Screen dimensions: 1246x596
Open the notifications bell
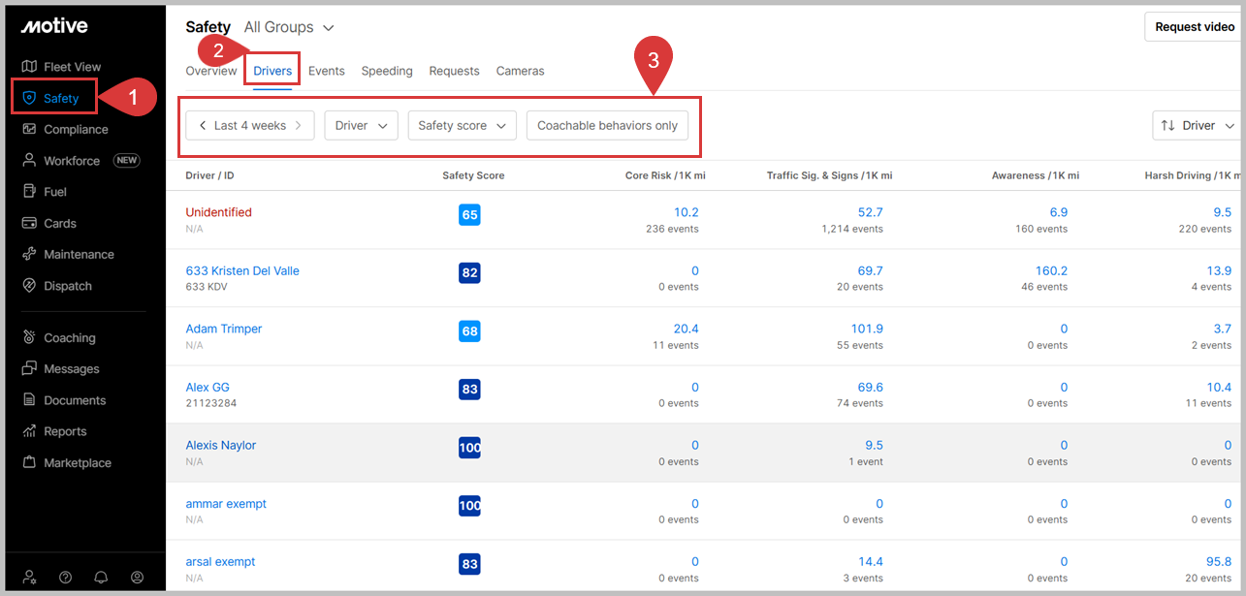click(101, 577)
